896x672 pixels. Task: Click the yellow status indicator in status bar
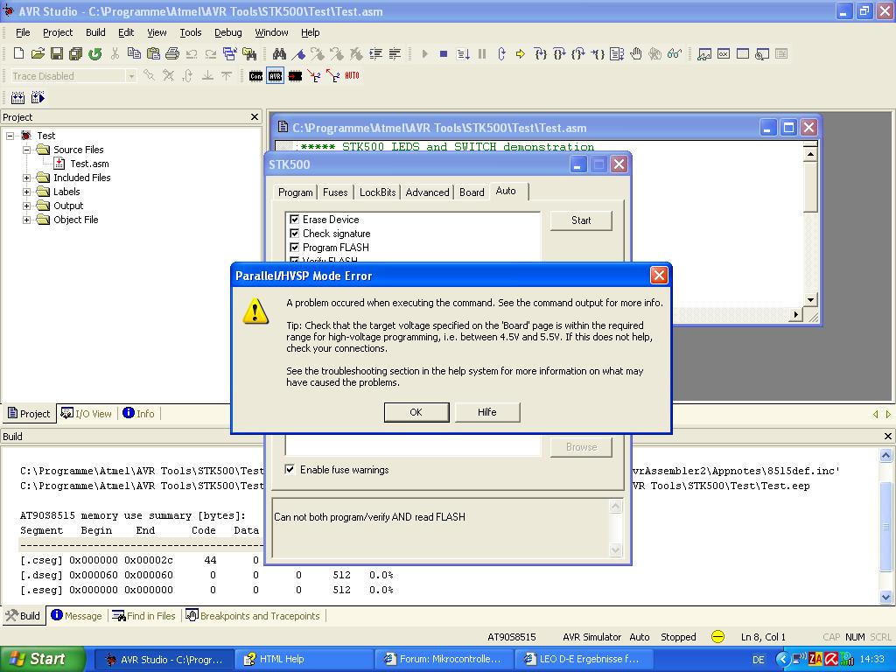[717, 637]
